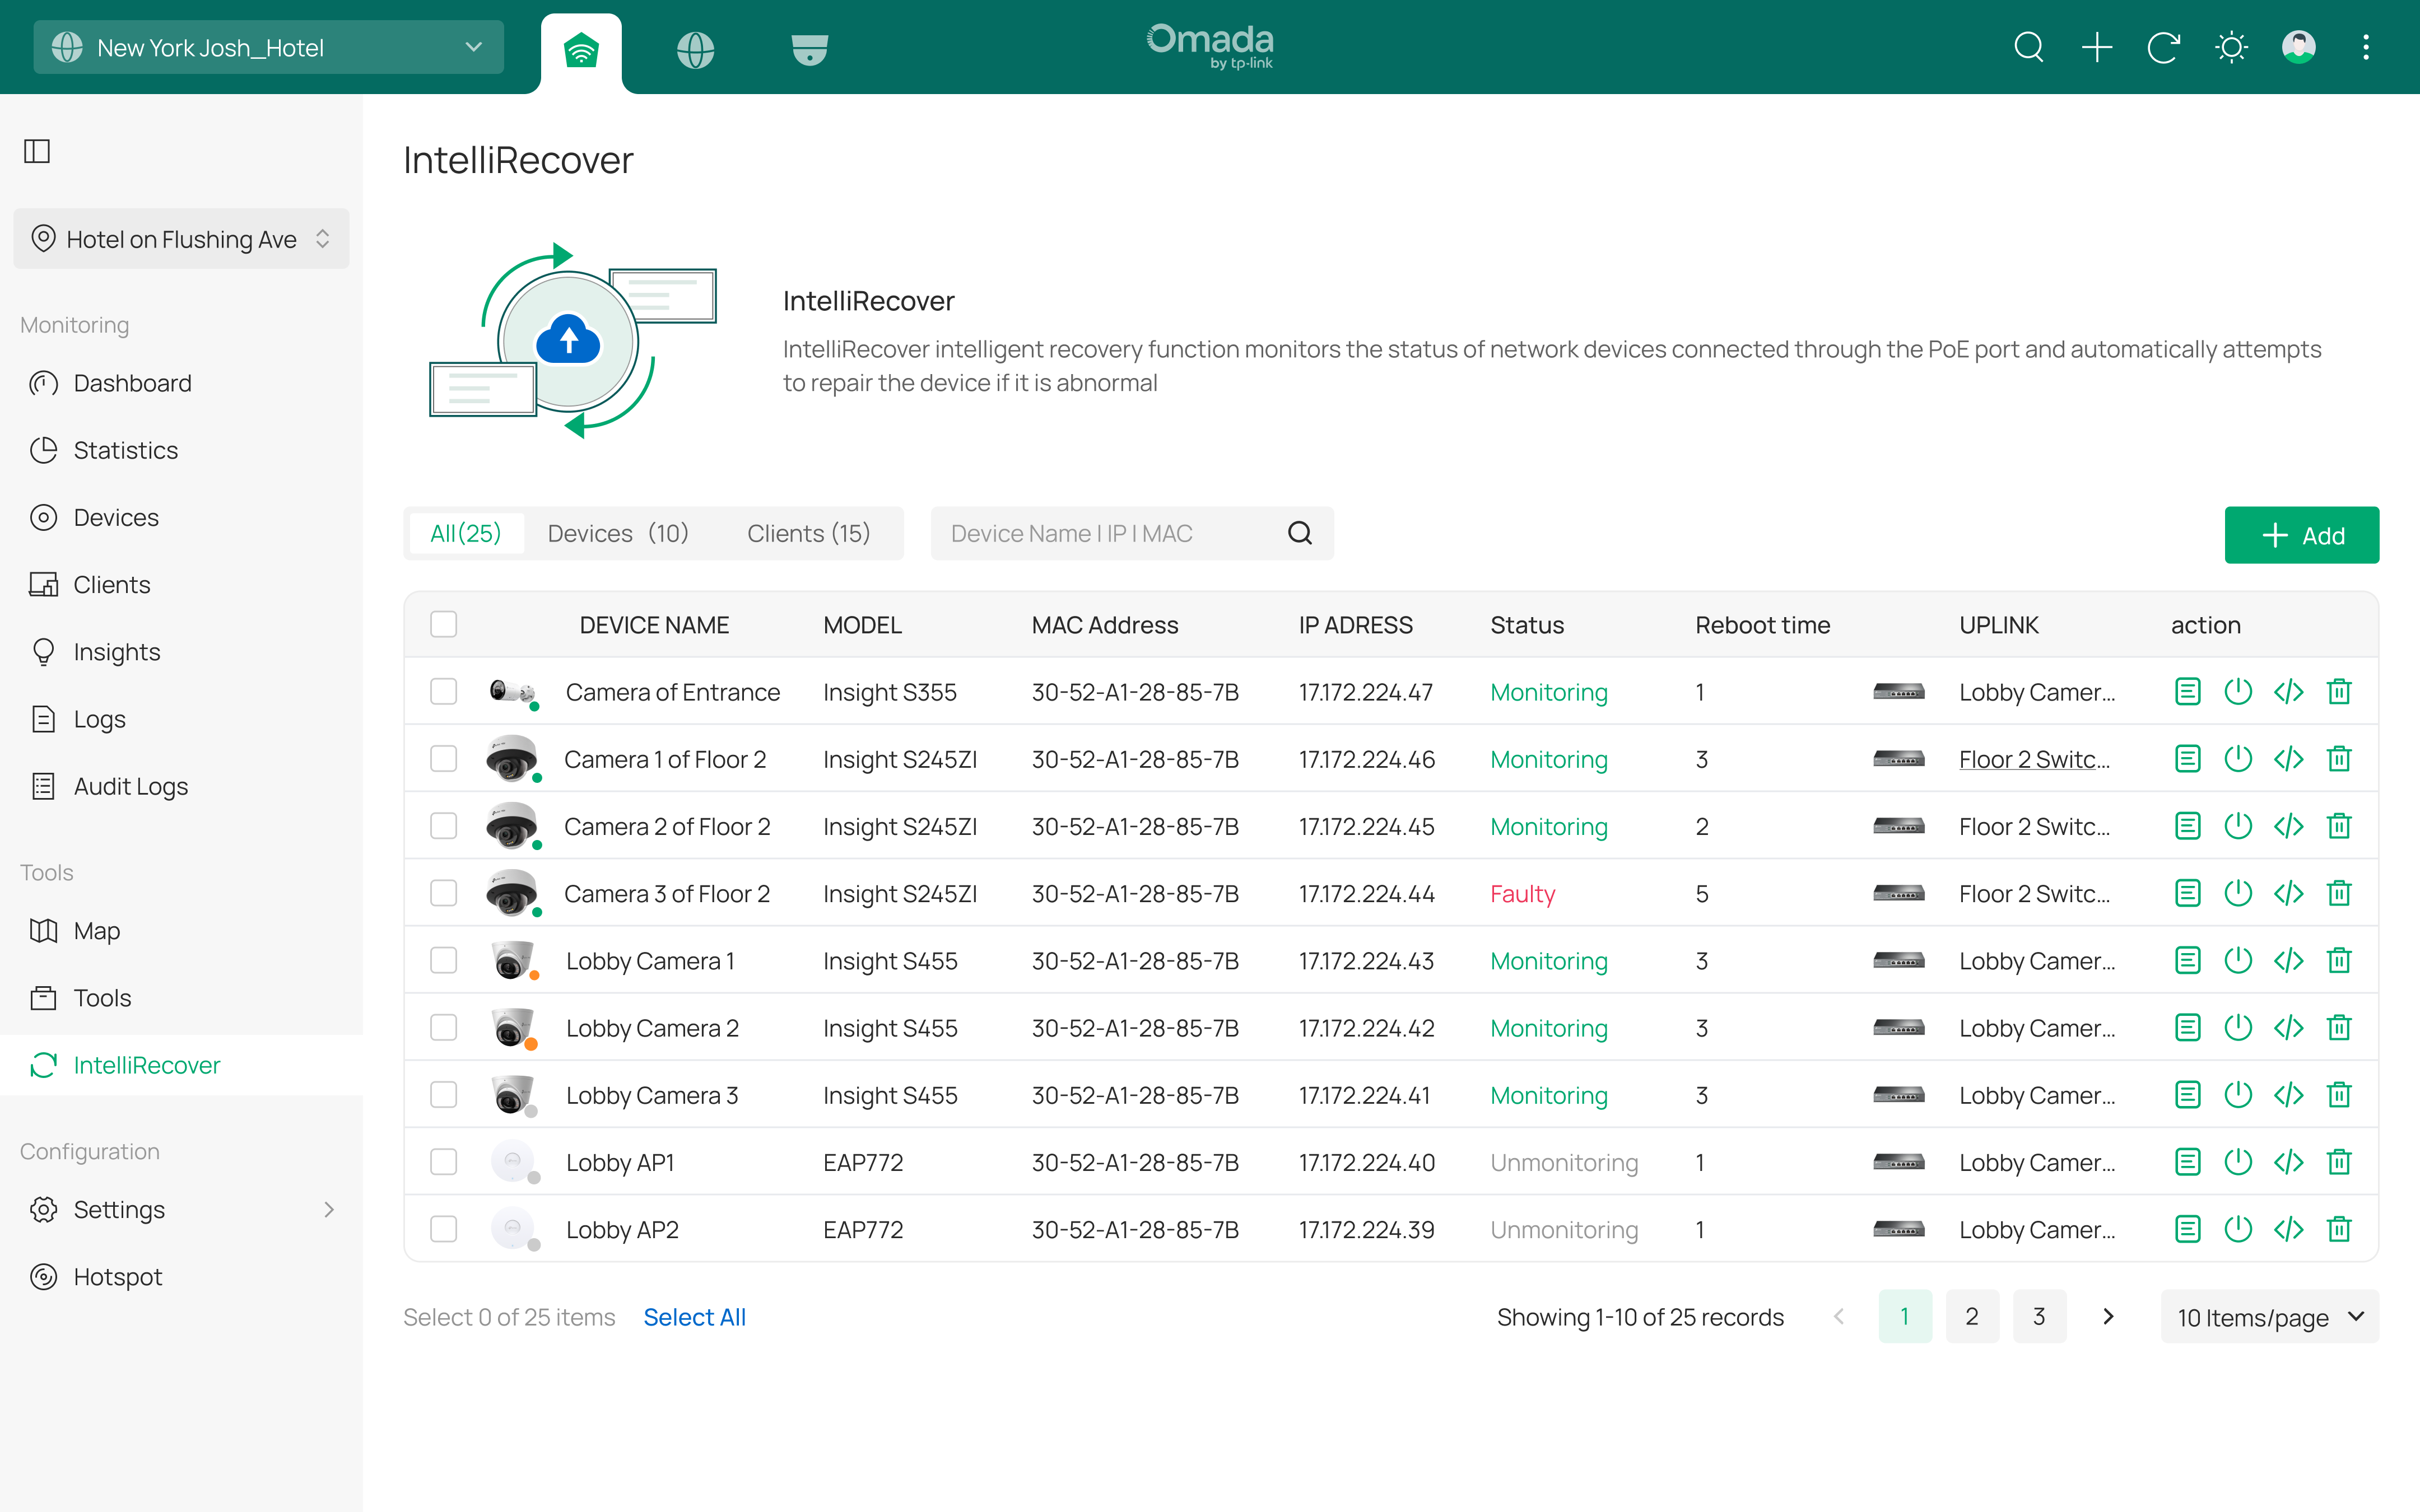Open the global search magnifier in the header
The image size is (2420, 1512).
pyautogui.click(x=2028, y=47)
